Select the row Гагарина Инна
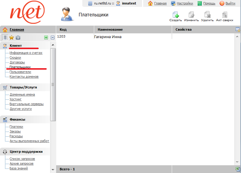This screenshot has width=241, height=173. pyautogui.click(x=108, y=37)
